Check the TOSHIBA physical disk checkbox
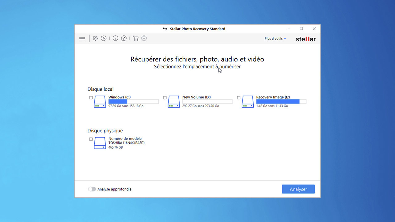395x222 pixels. (91, 139)
